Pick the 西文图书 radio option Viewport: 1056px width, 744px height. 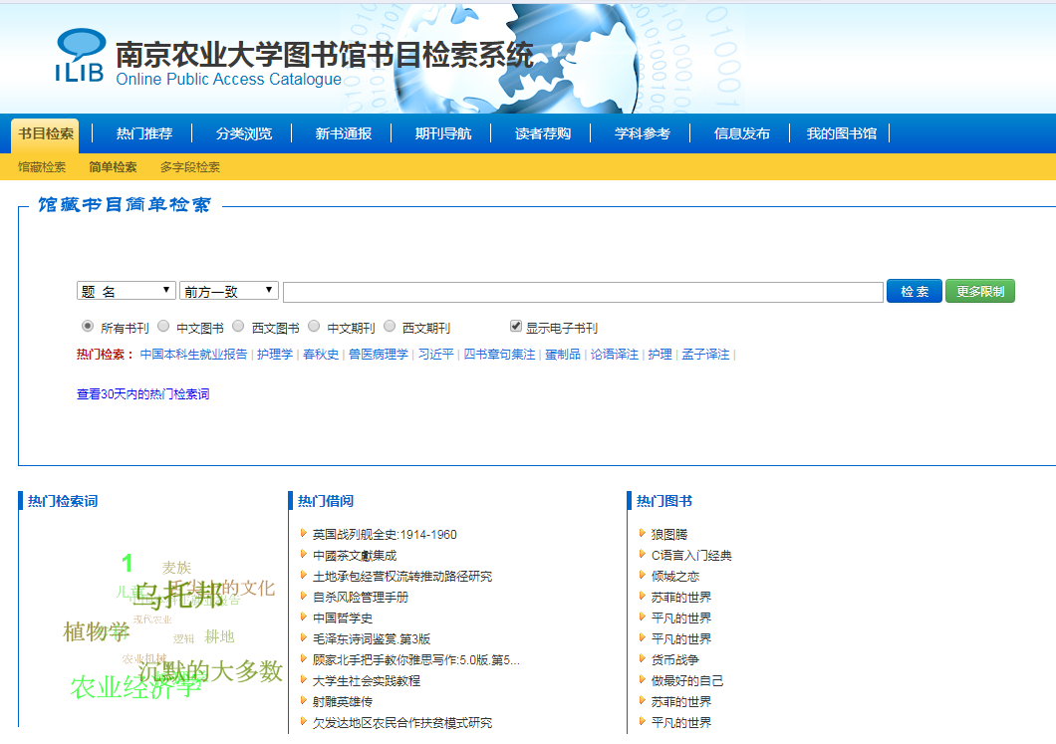[238, 327]
